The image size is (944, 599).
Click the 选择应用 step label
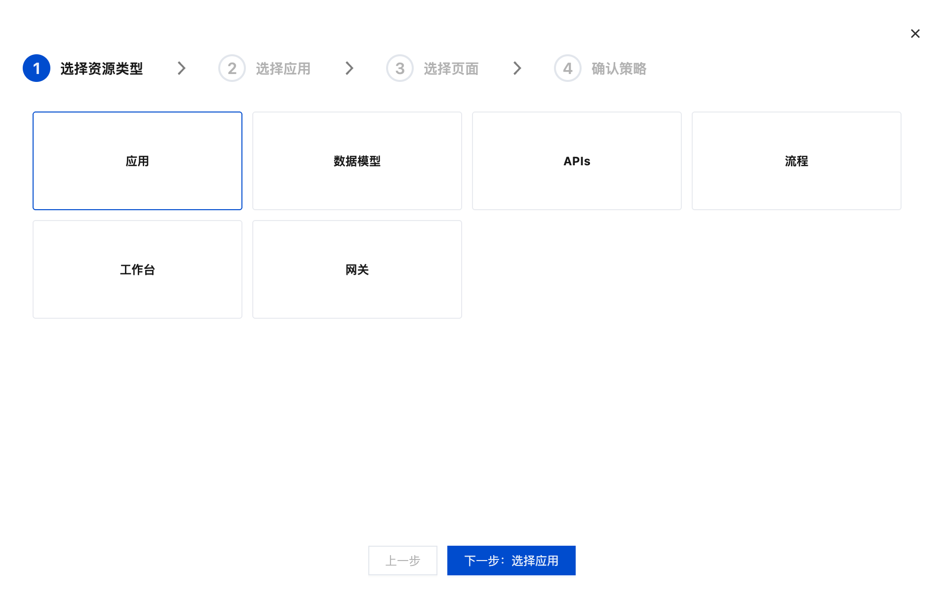pos(283,69)
